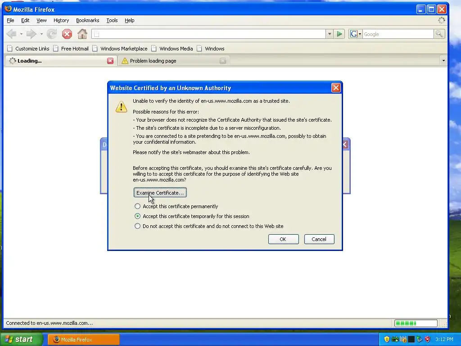Viewport: 461px width, 346px height.
Task: Switch to the Loading tab
Action: click(x=61, y=61)
